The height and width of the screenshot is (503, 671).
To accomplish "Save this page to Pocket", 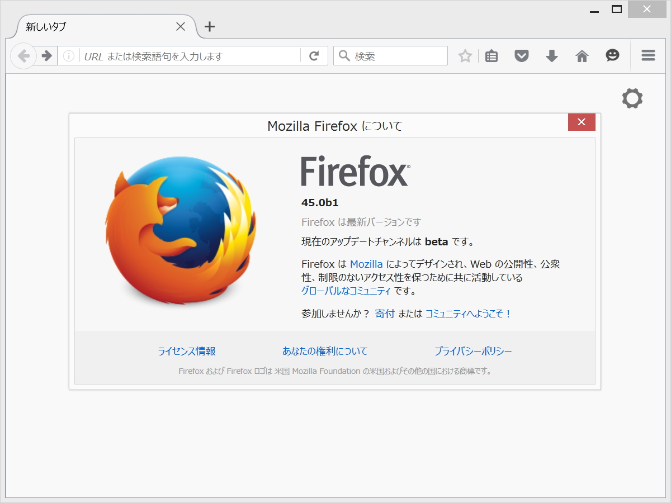I will (x=521, y=55).
